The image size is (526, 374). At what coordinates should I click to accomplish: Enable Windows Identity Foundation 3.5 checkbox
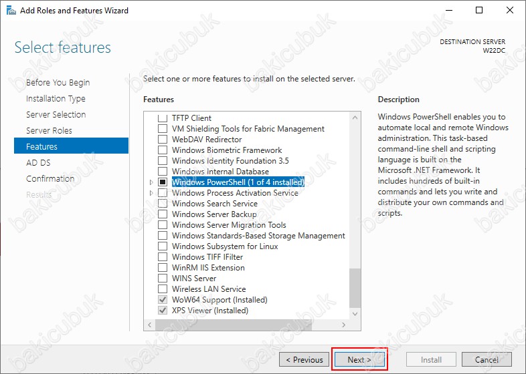(163, 161)
